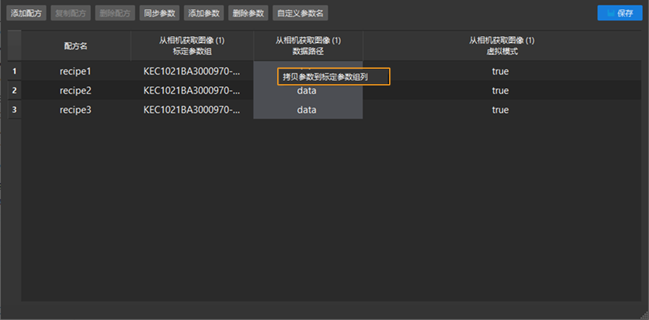The height and width of the screenshot is (320, 649).
Task: Click the recipe3 name cell
Action: pyautogui.click(x=76, y=110)
